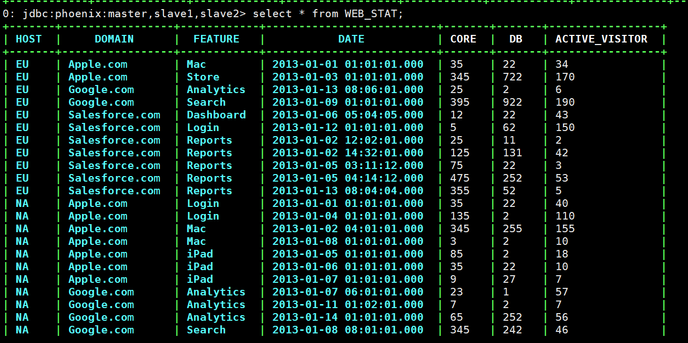Select DB value 922
Image resolution: width=688 pixels, height=343 pixels.
(512, 102)
